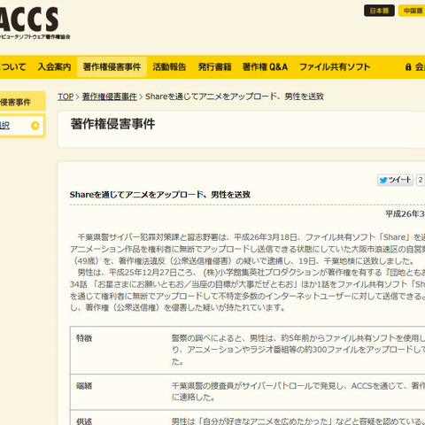
Task: Open the 入会案内 menu item
Action: click(54, 67)
